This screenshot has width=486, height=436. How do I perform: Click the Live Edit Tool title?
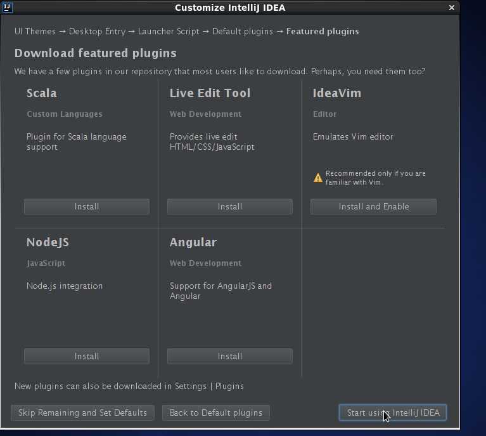click(210, 93)
